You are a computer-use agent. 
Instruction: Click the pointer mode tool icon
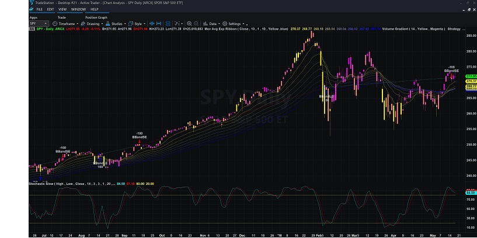(x=177, y=24)
